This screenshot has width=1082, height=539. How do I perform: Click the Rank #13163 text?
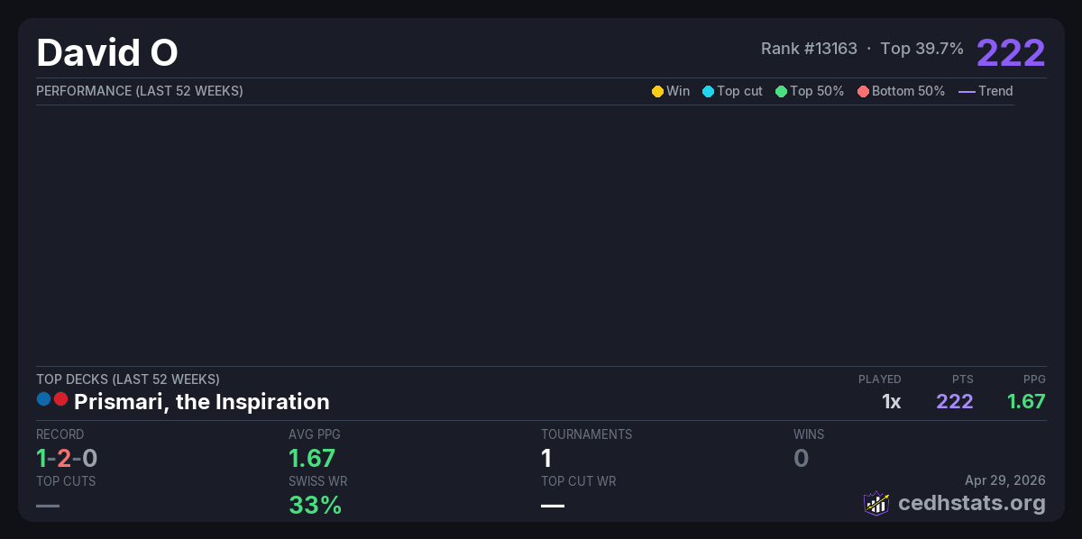tap(809, 49)
